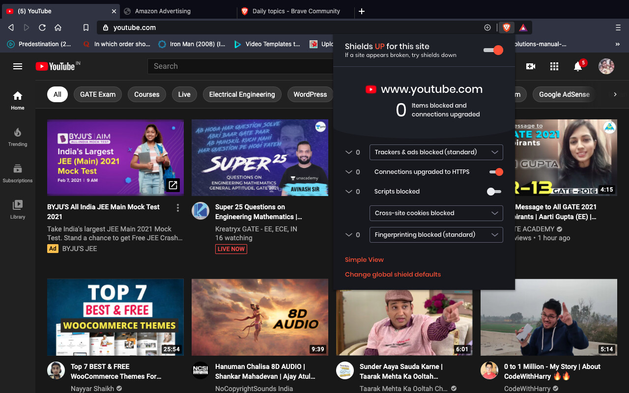
Task: Open notifications bell with 5 badge
Action: pos(579,66)
